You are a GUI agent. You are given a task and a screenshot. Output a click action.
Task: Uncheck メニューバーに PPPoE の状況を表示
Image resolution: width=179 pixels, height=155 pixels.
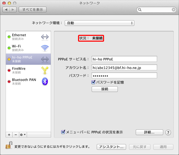(63, 132)
